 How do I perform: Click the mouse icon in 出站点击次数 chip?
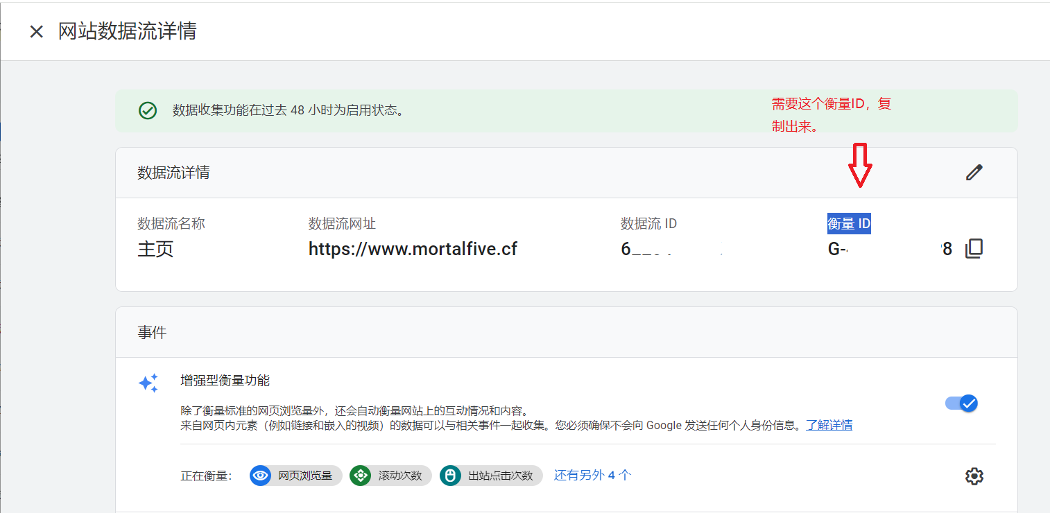pyautogui.click(x=451, y=476)
